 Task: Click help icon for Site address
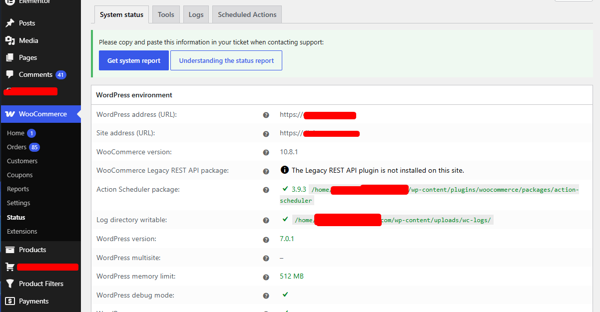pyautogui.click(x=266, y=134)
